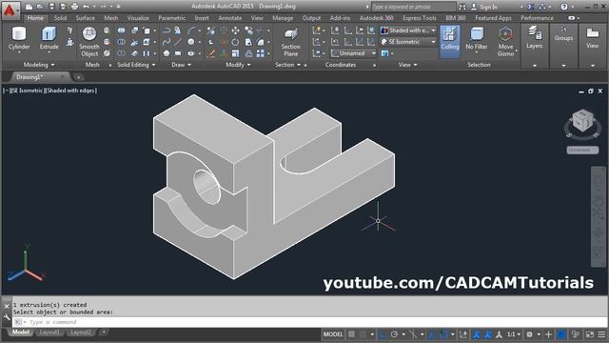The image size is (609, 343).
Task: Click the search binoculars icon
Action: pyautogui.click(x=462, y=7)
